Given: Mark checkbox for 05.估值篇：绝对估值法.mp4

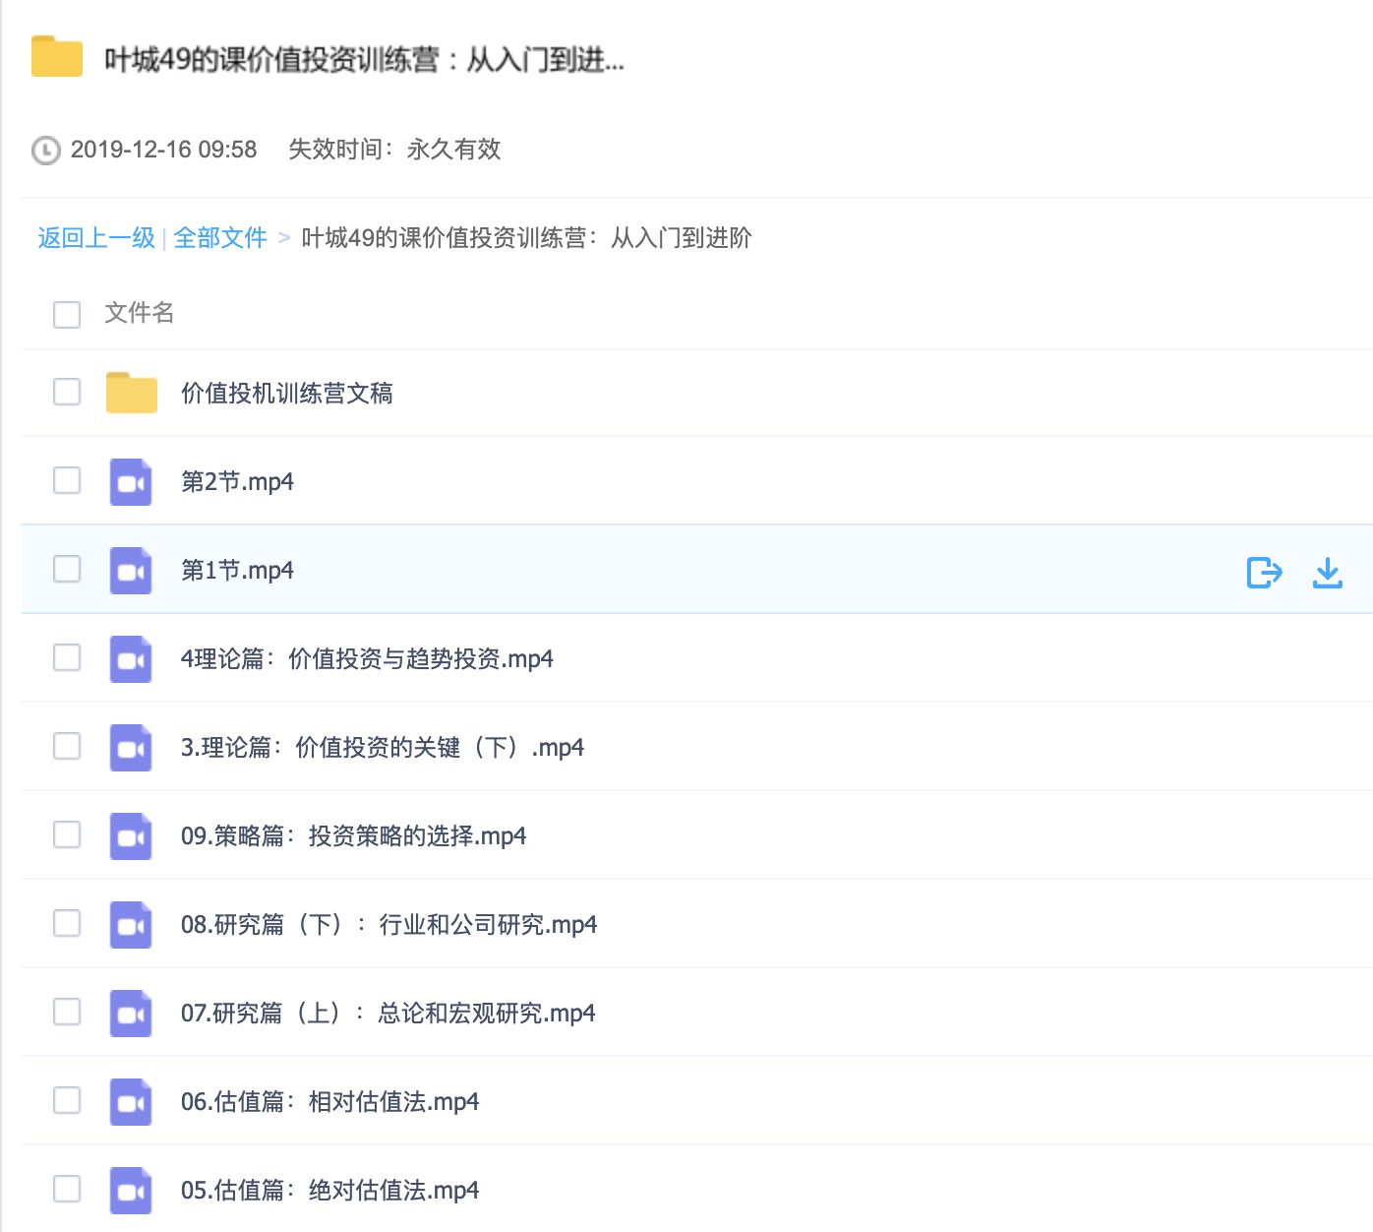Looking at the screenshot, I should 67,1189.
